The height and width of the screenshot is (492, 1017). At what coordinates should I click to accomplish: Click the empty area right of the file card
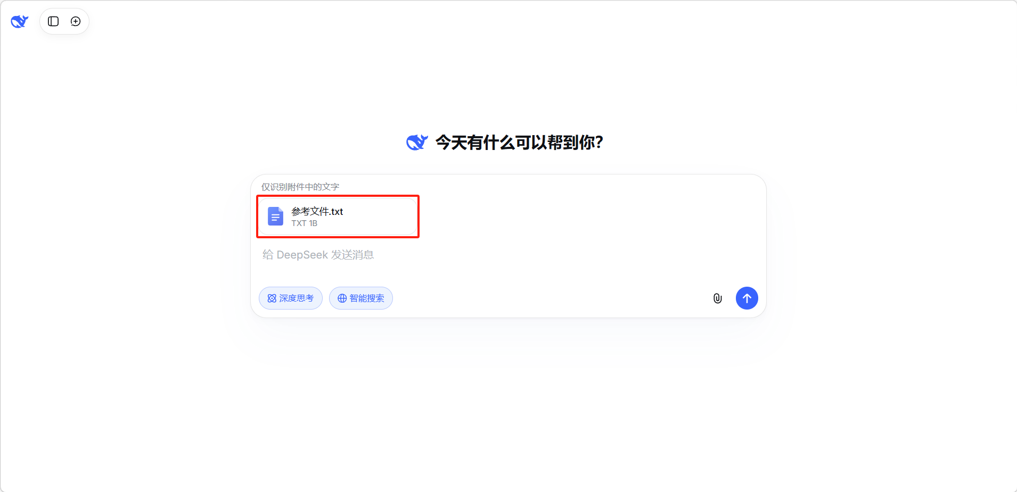coord(586,216)
